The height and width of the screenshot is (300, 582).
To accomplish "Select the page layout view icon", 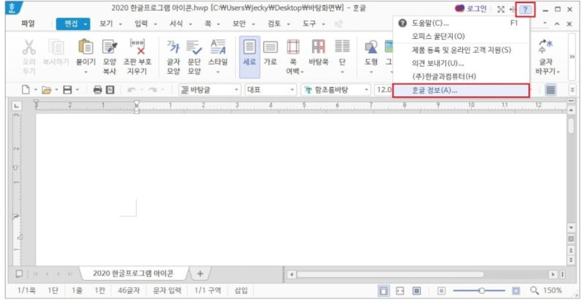I will click(385, 290).
